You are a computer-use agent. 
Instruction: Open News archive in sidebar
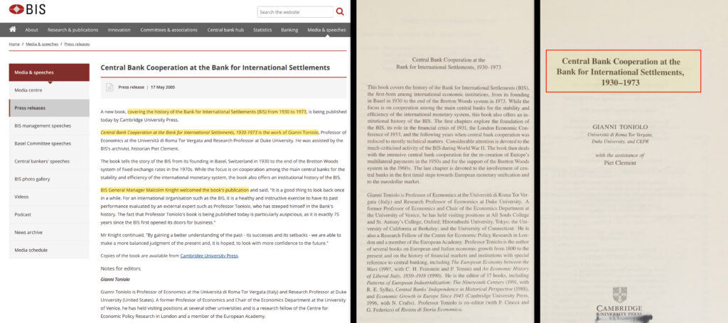[x=49, y=232]
